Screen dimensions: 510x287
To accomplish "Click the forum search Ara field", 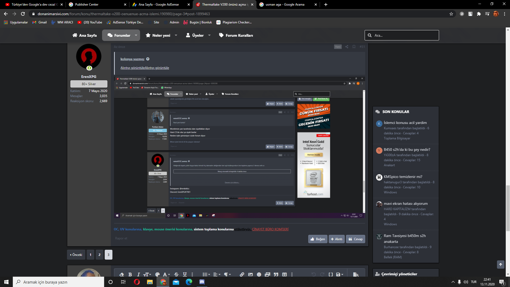I will 402,35.
